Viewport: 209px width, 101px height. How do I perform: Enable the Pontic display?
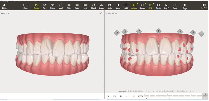tap(158, 6)
